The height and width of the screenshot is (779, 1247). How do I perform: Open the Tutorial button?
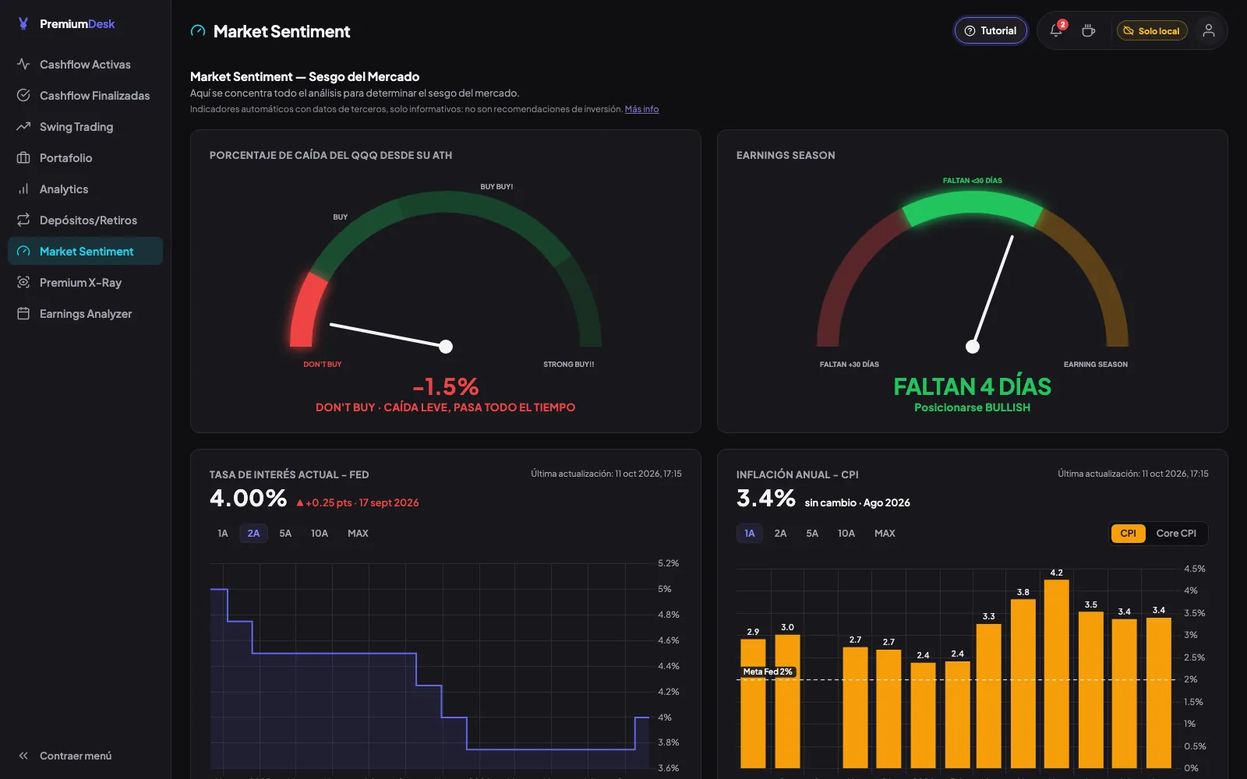click(991, 30)
